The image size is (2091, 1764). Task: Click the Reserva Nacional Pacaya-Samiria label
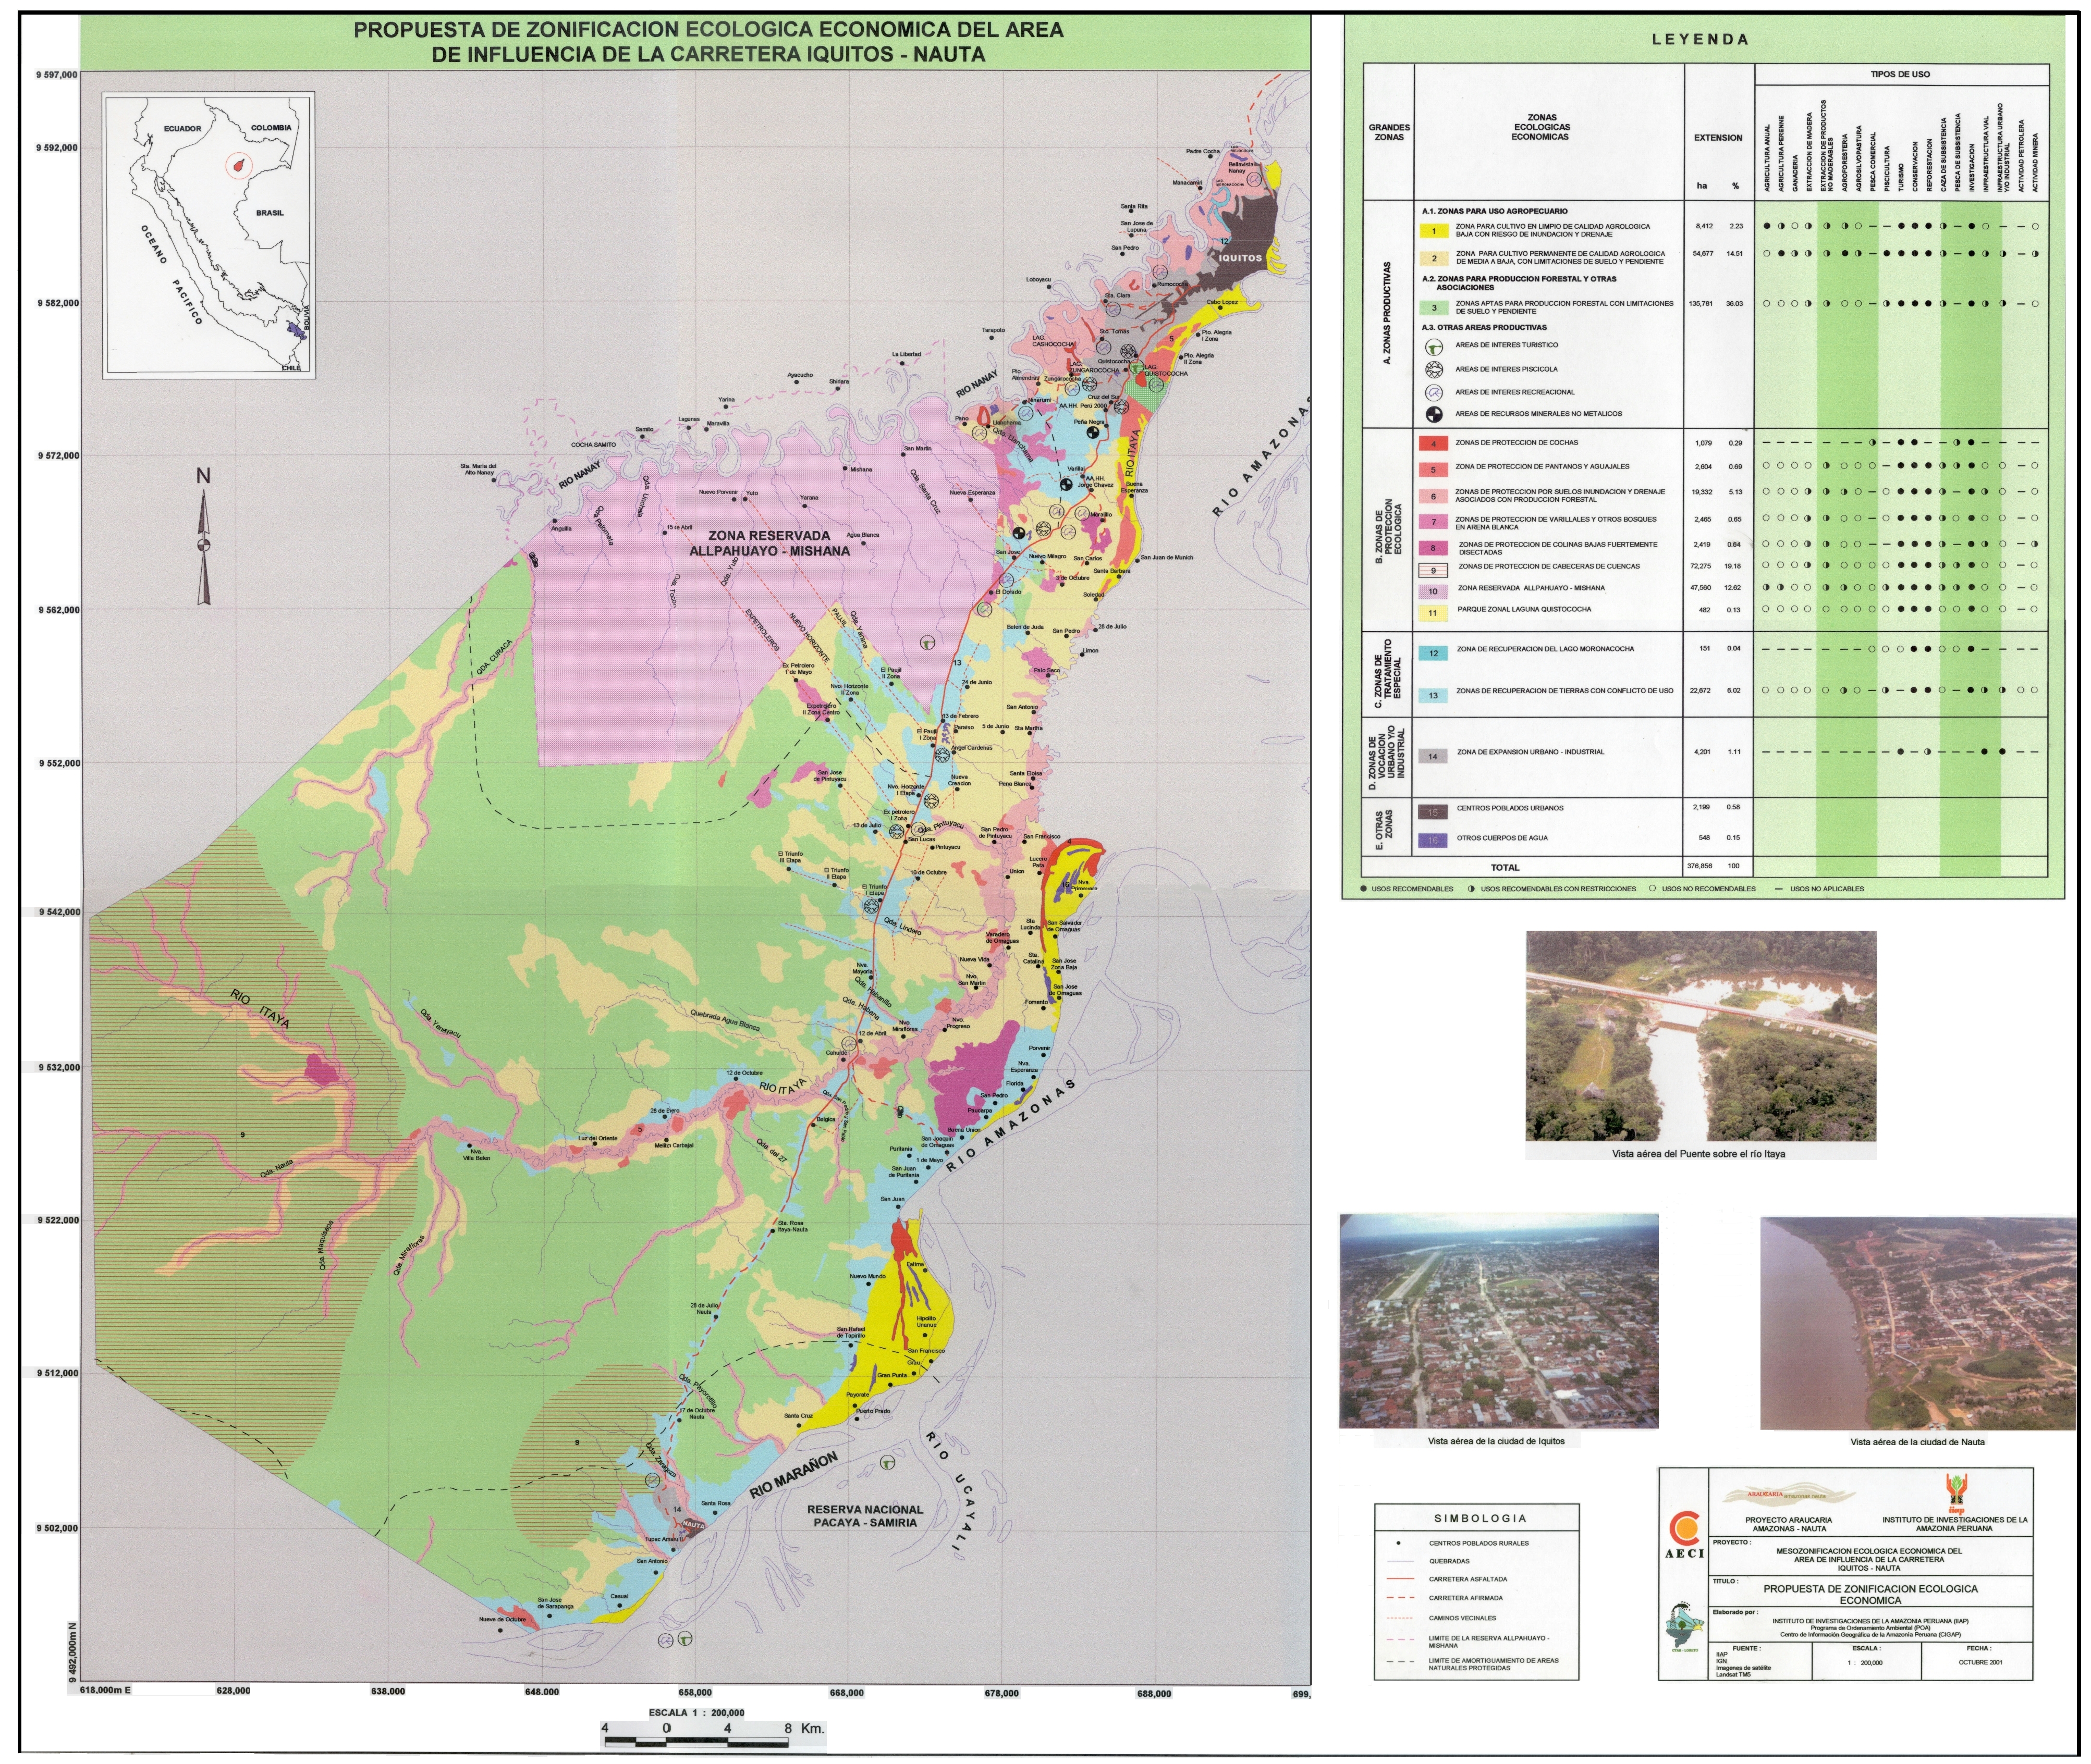[864, 1515]
